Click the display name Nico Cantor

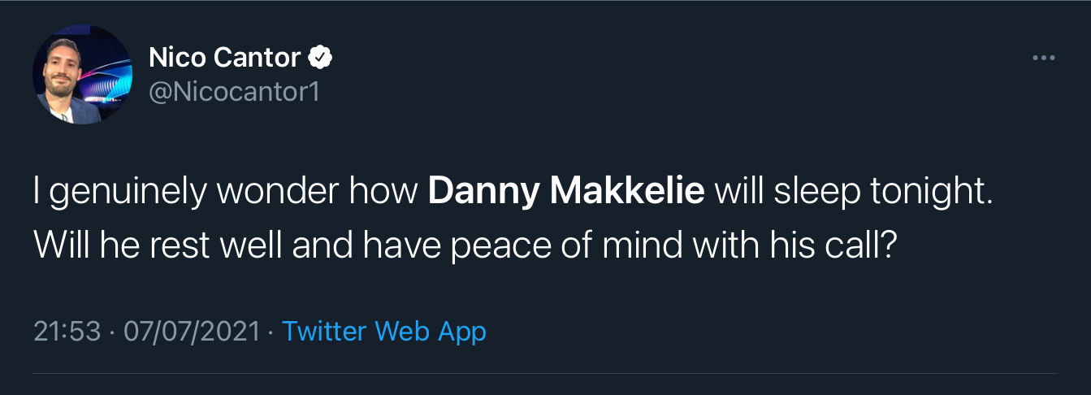click(x=224, y=57)
